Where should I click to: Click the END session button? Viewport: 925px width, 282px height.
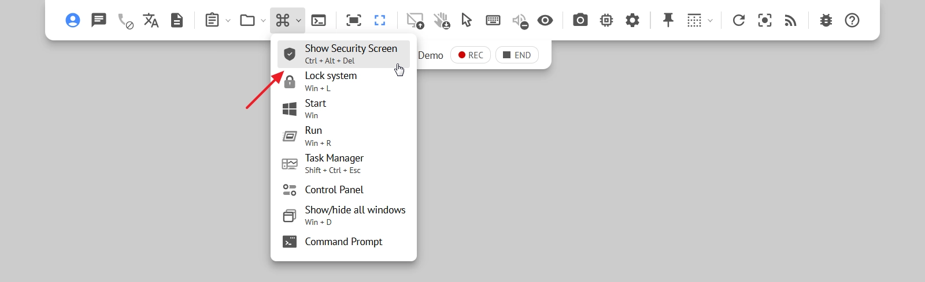tap(517, 55)
